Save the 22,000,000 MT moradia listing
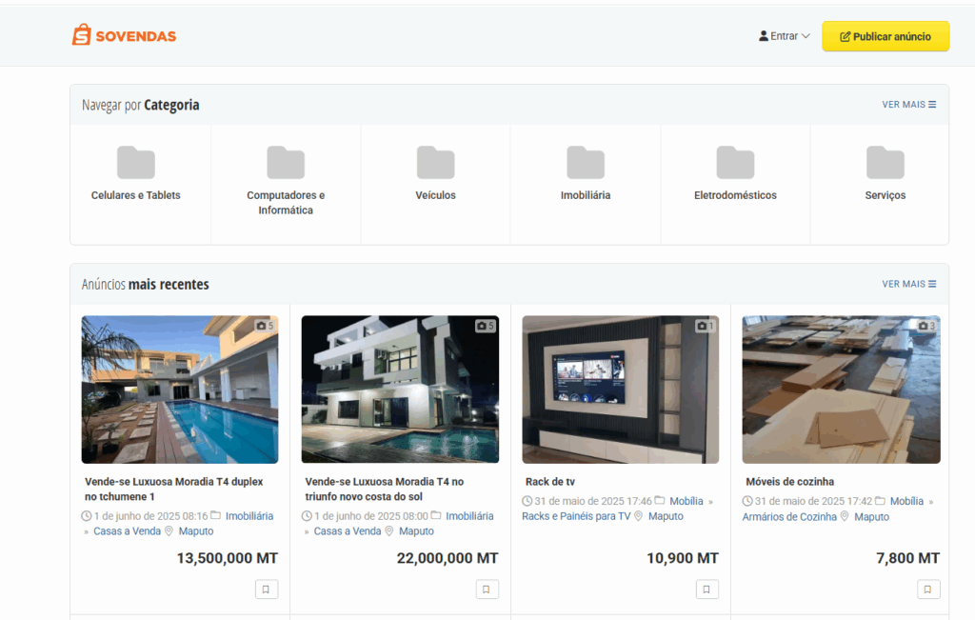 coord(487,590)
